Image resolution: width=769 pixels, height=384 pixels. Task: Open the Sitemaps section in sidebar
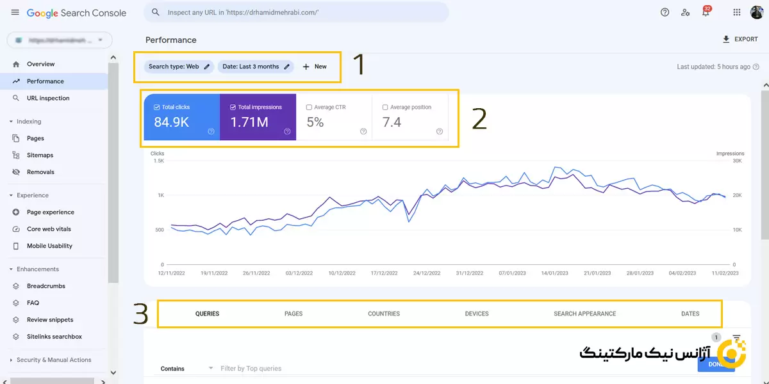(38, 155)
